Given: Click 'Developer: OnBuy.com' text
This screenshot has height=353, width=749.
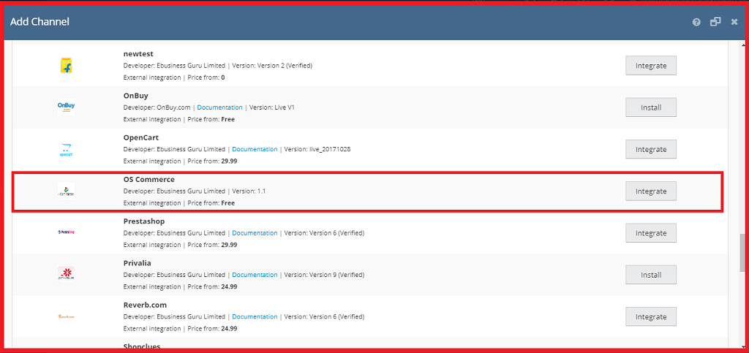Looking at the screenshot, I should click(157, 107).
